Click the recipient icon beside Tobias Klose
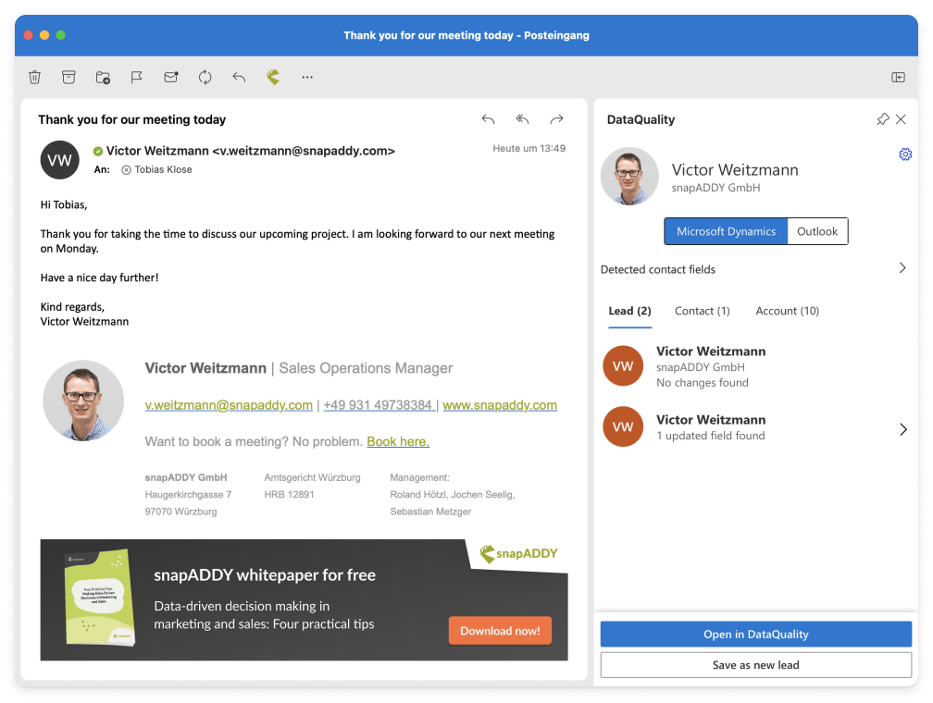This screenshot has height=703, width=933. coord(126,170)
